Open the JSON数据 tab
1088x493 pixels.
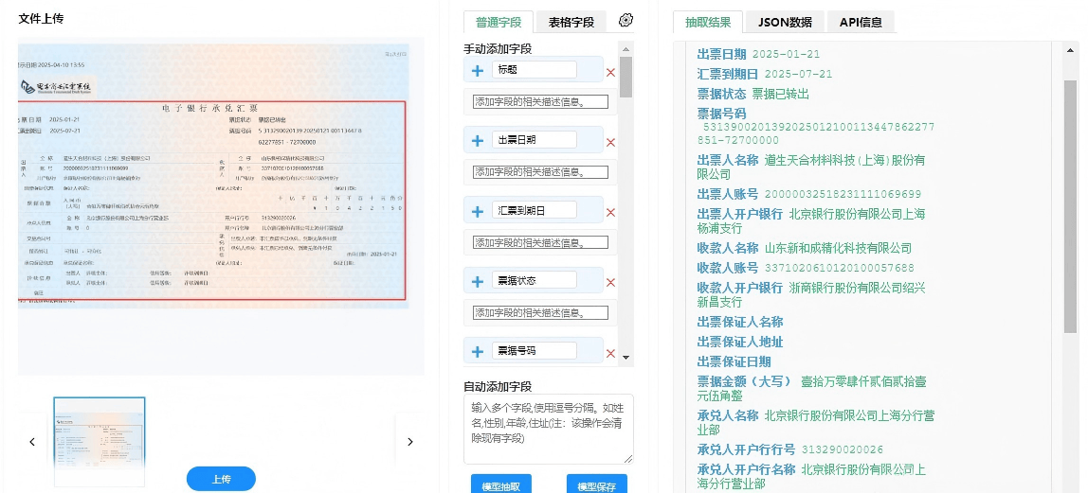point(785,23)
